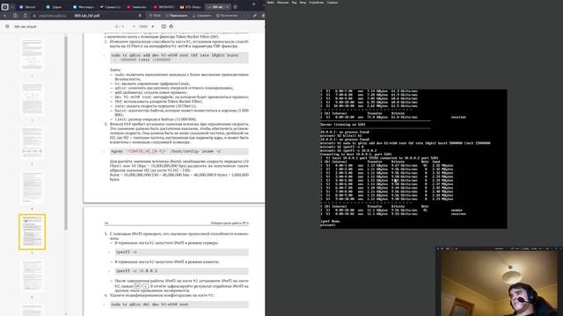Open the 'Ввод' menu in the VM window
Screen dimensions: 563x316
click(303, 3)
